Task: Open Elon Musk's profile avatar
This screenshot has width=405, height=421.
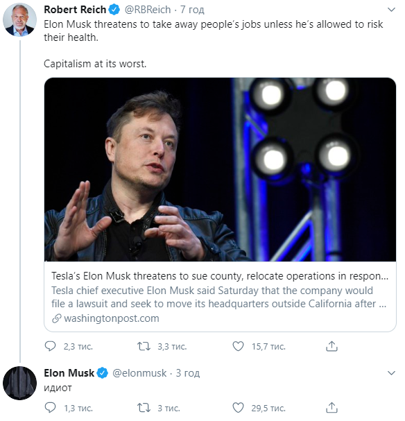Action: (19, 383)
